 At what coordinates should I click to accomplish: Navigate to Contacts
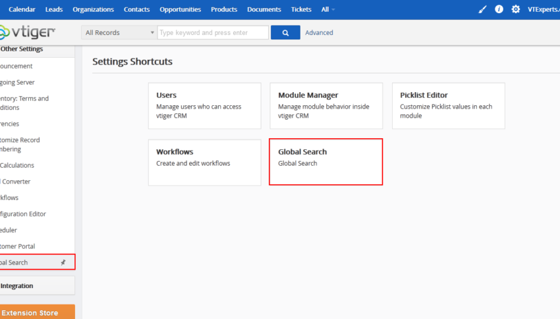tap(137, 9)
